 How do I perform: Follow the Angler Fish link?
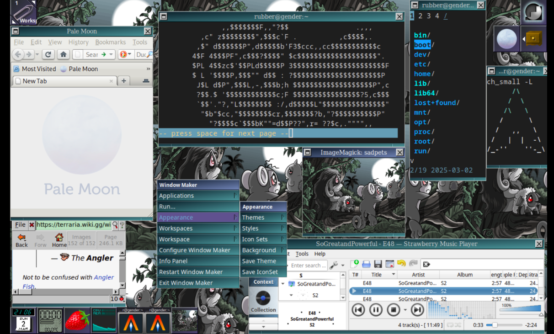103,277
